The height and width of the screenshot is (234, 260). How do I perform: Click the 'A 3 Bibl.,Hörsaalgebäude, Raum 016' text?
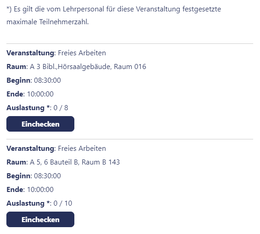pos(88,67)
